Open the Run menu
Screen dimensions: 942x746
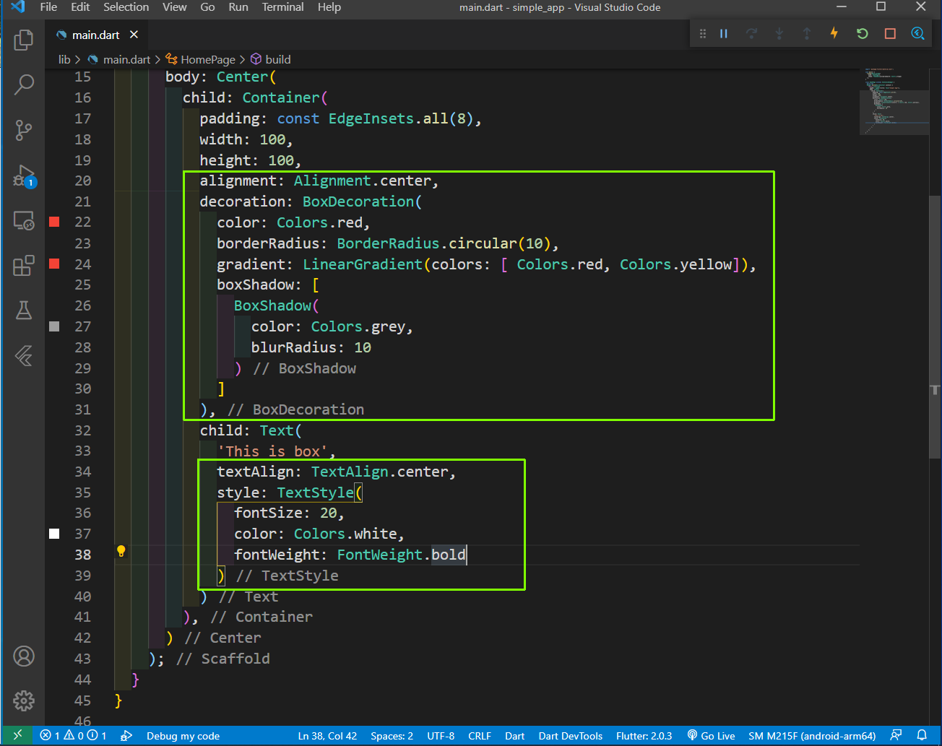click(238, 7)
